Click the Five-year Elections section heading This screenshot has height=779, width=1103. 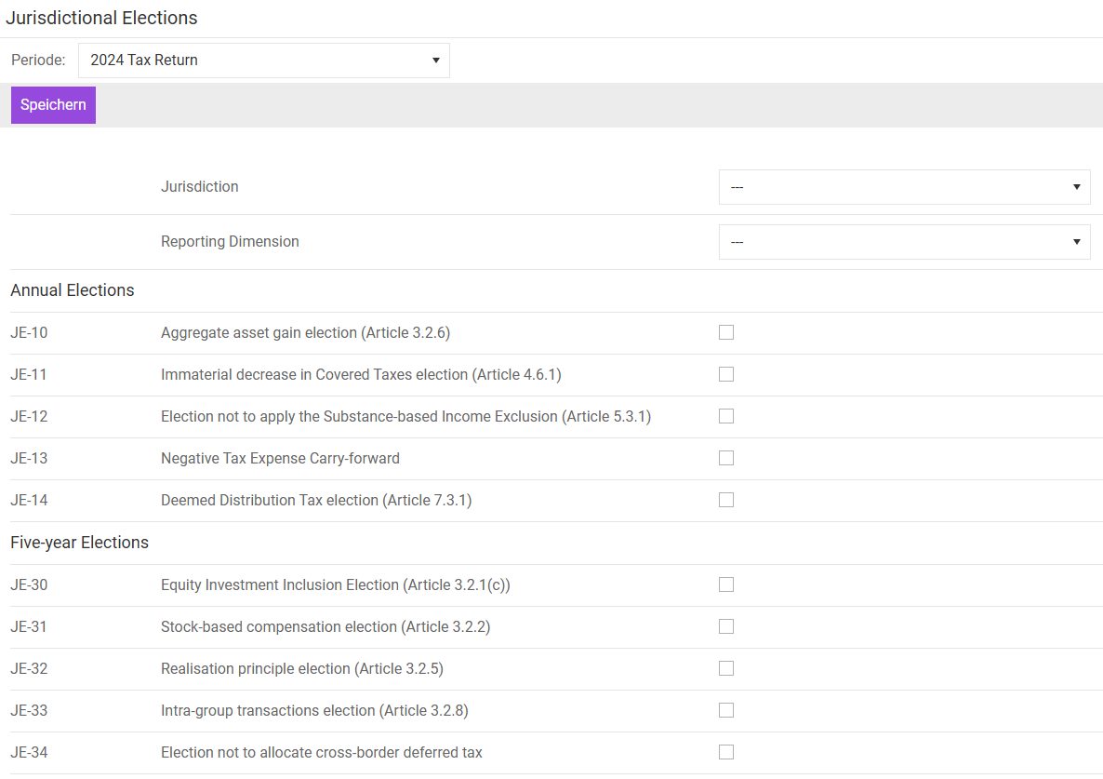(79, 543)
